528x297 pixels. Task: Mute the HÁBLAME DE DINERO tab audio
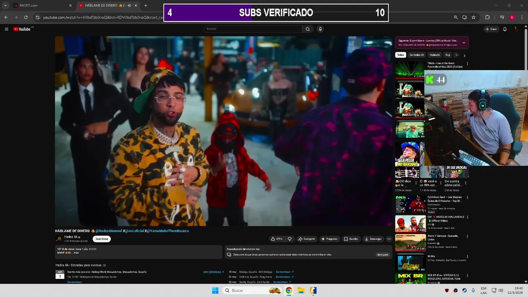tap(129, 5)
